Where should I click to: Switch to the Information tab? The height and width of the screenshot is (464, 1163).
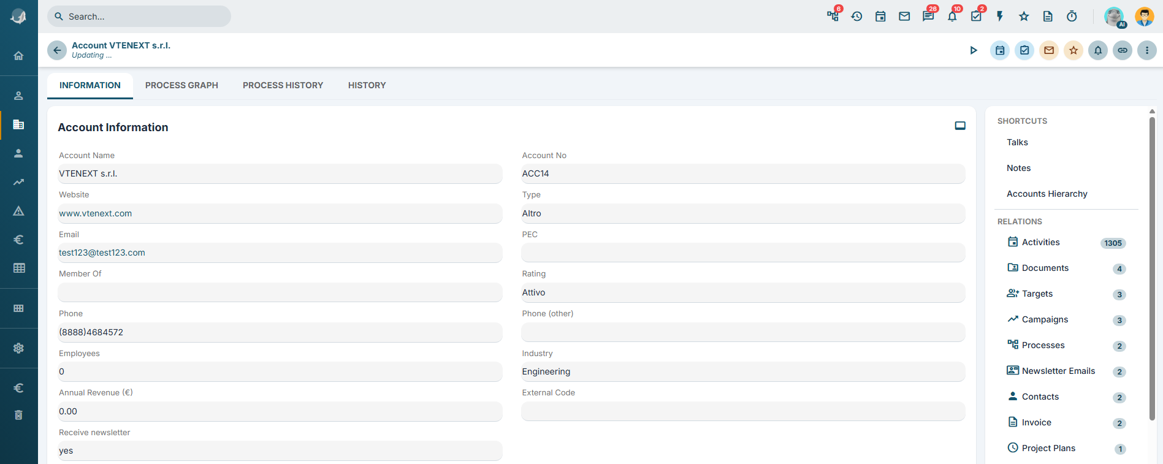(x=90, y=85)
